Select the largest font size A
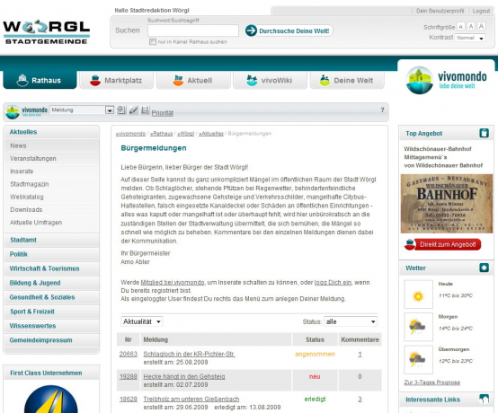This screenshot has width=498, height=413. click(x=482, y=26)
